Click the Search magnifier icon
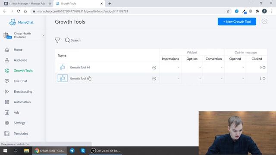Screen dimensions: 276x155 [67, 40]
